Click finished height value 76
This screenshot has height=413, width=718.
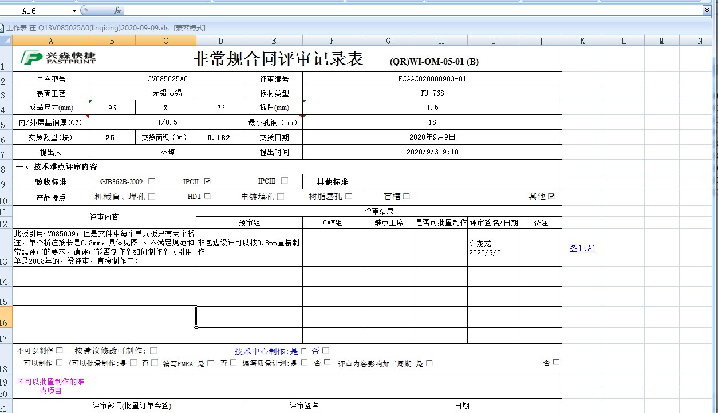[x=221, y=108]
